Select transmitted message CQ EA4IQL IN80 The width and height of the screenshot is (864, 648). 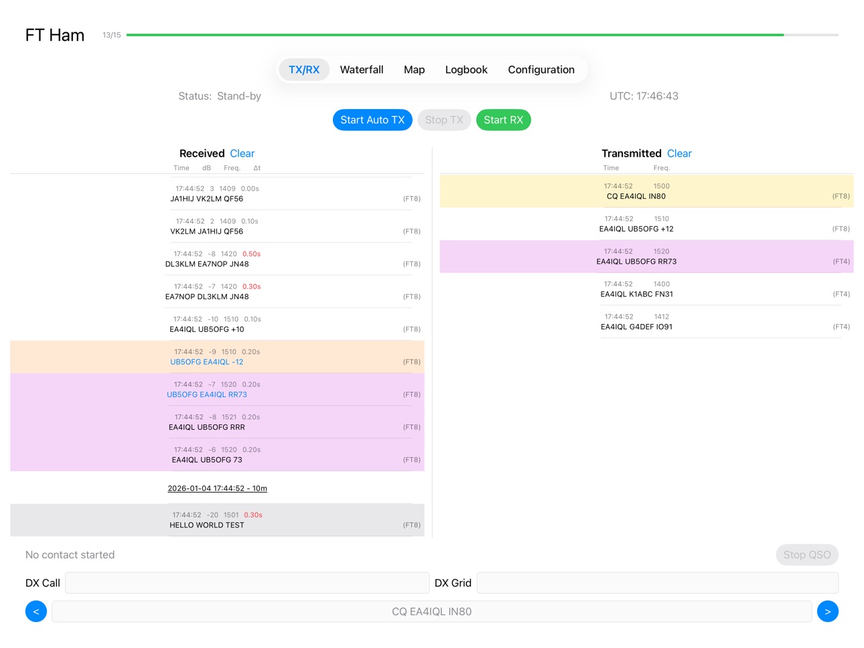click(x=647, y=191)
